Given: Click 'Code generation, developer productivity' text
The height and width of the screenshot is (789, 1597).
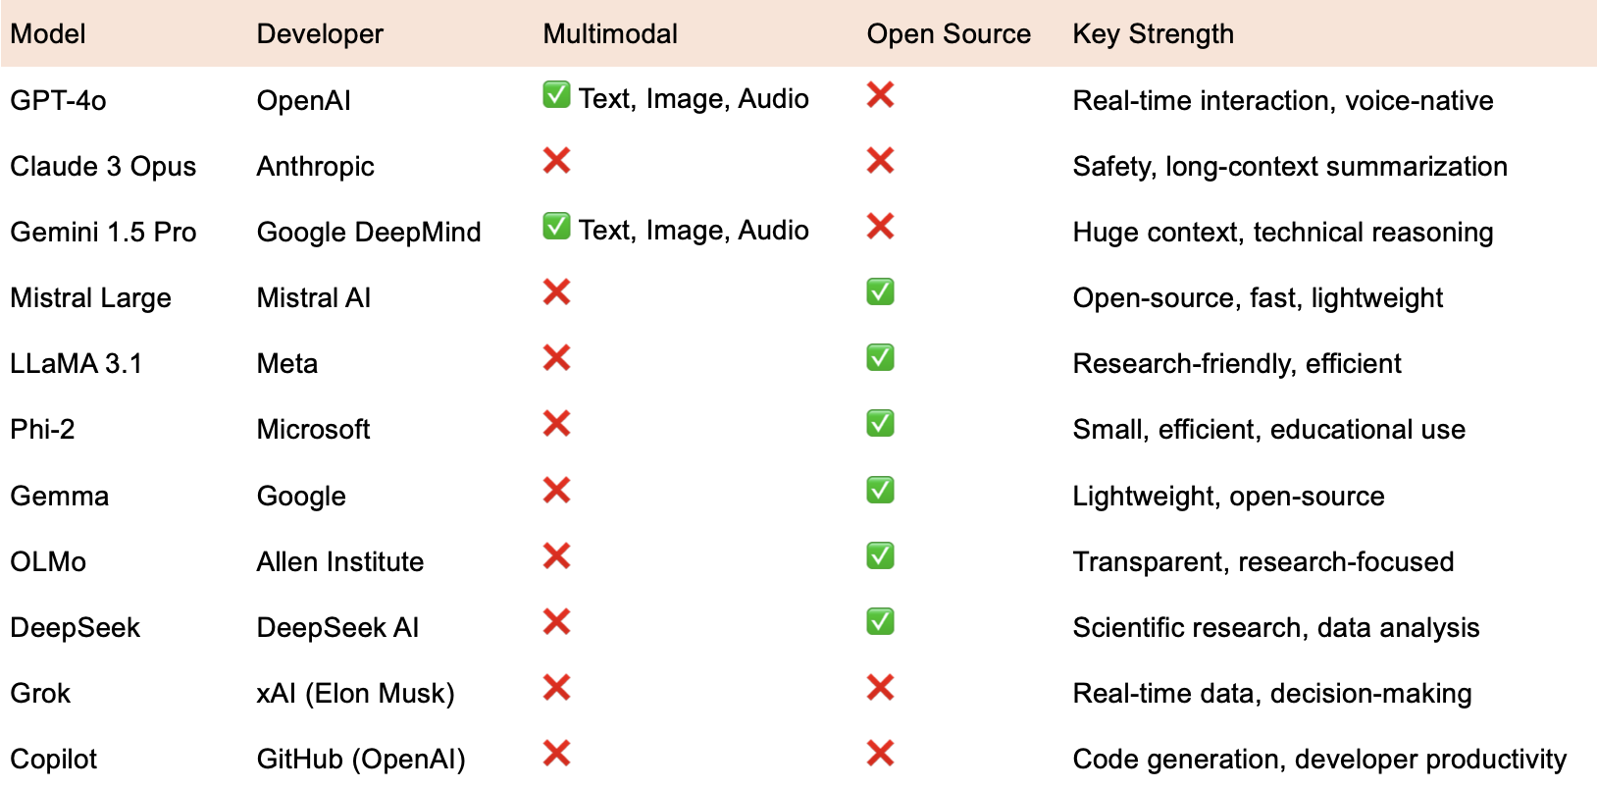Looking at the screenshot, I should coord(1319,760).
